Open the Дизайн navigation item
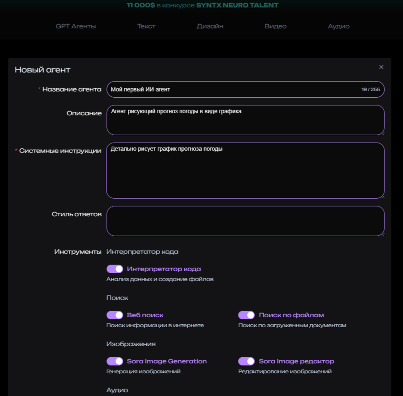 (210, 26)
